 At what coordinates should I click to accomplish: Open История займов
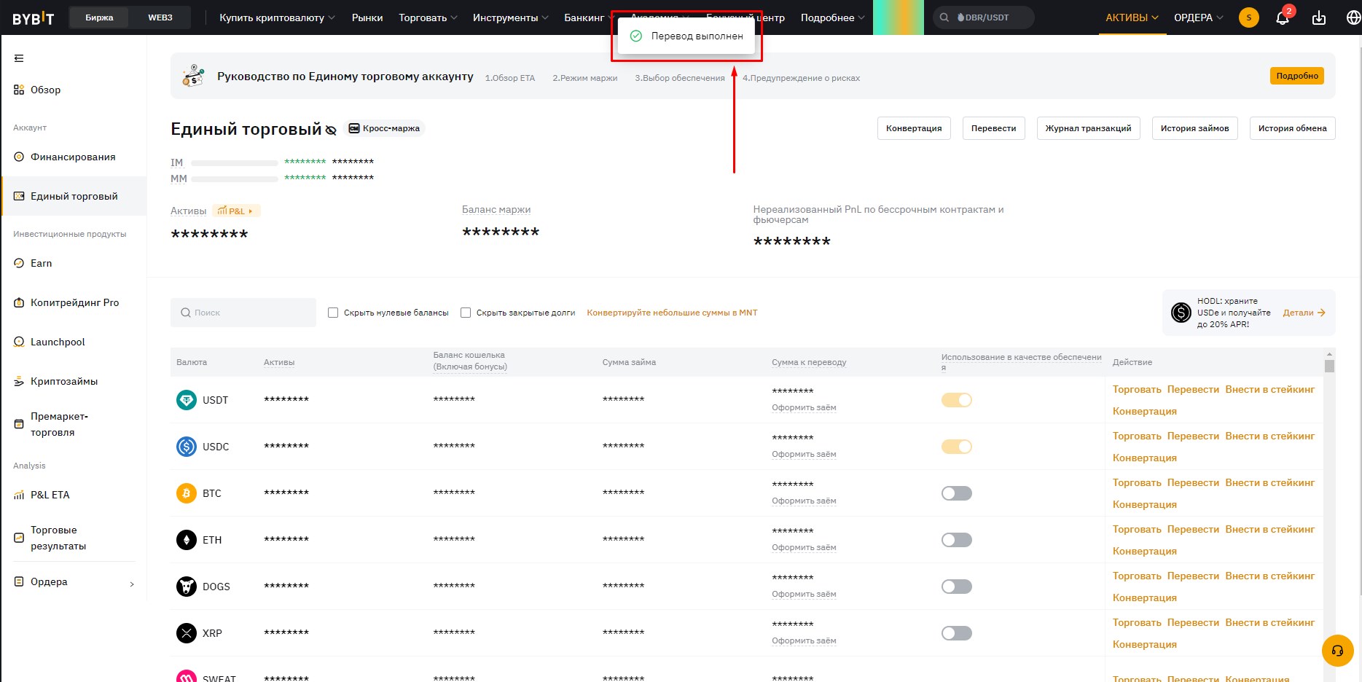click(x=1194, y=128)
